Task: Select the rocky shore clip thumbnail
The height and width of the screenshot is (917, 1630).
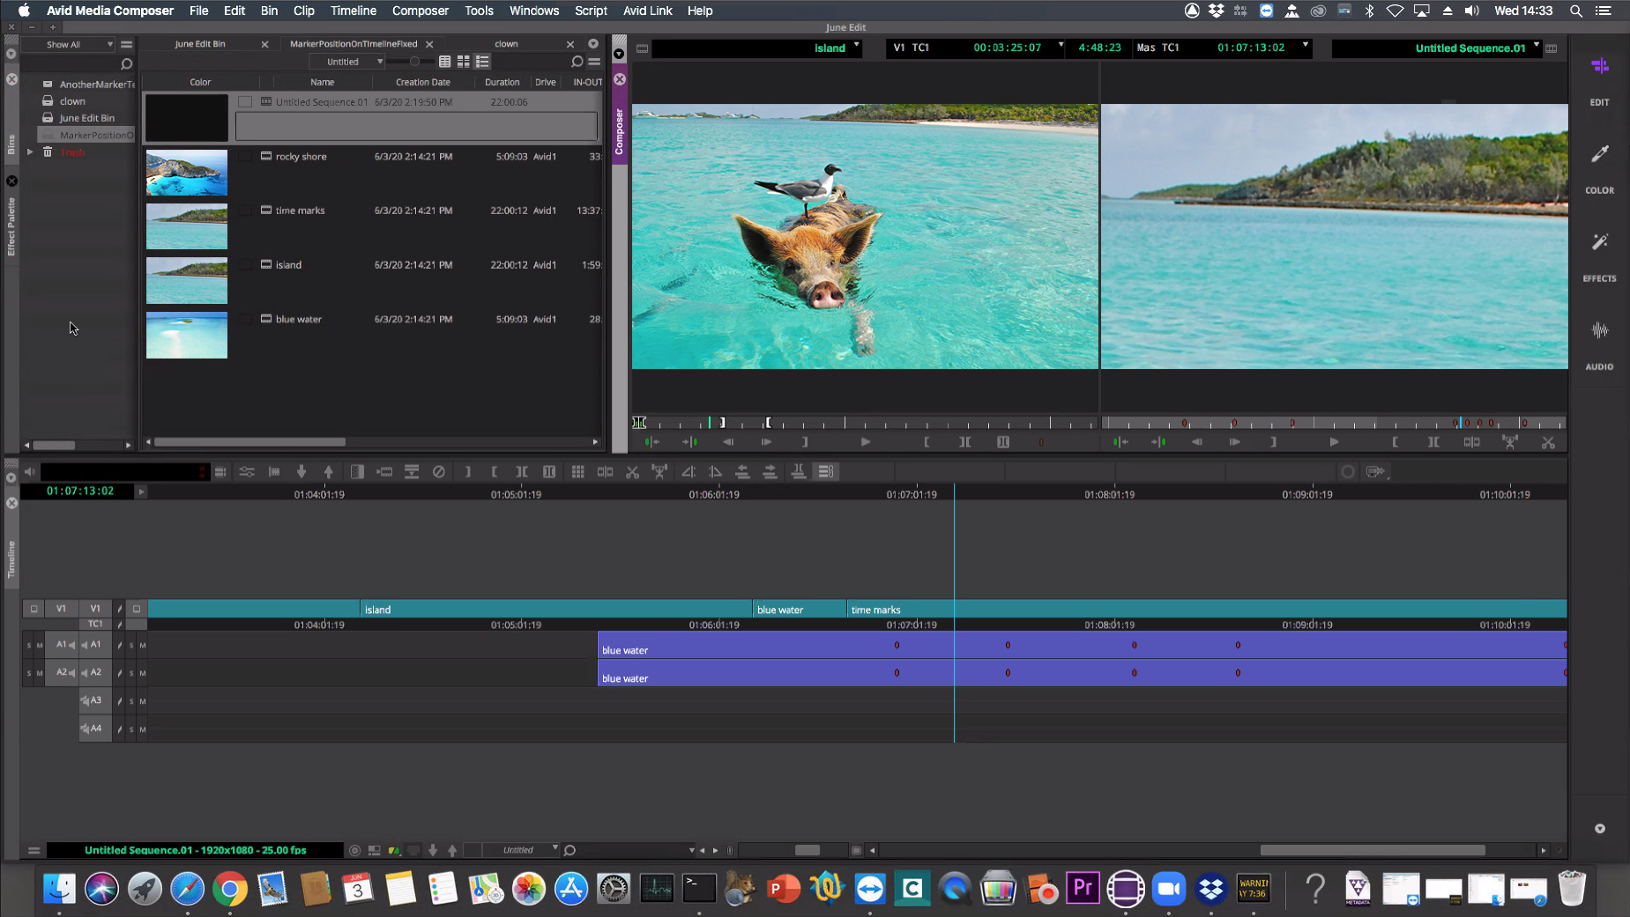Action: click(x=187, y=173)
